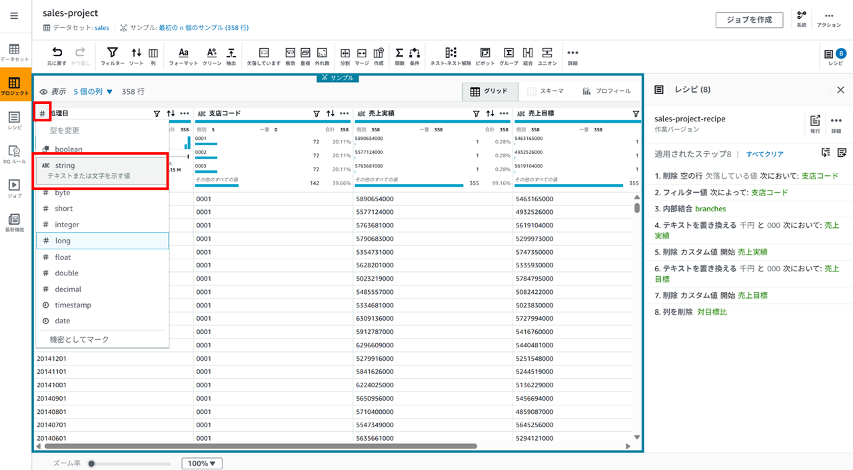Choose string type in type menu

(x=101, y=171)
